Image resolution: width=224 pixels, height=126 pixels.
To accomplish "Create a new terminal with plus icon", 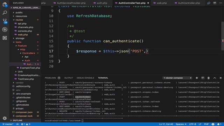I will [197, 78].
